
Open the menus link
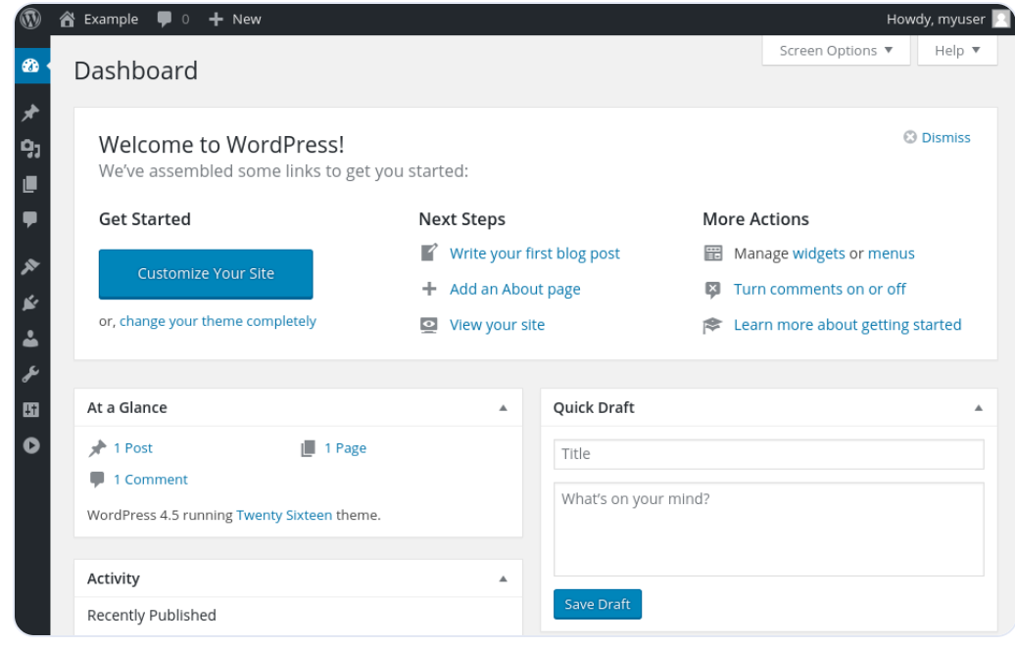coord(891,254)
